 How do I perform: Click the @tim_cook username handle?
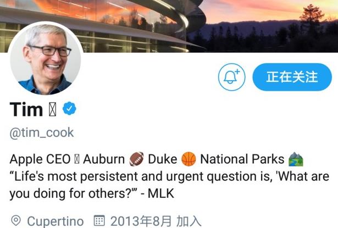coord(42,132)
